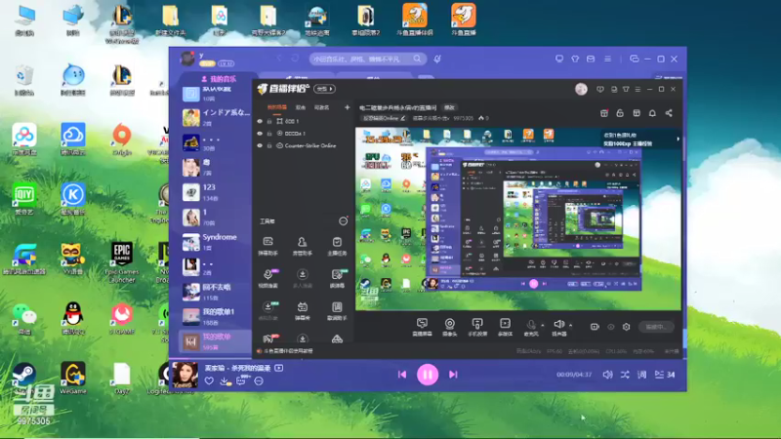The image size is (781, 439).
Task: Mute the microphone in streaming app
Action: [531, 326]
